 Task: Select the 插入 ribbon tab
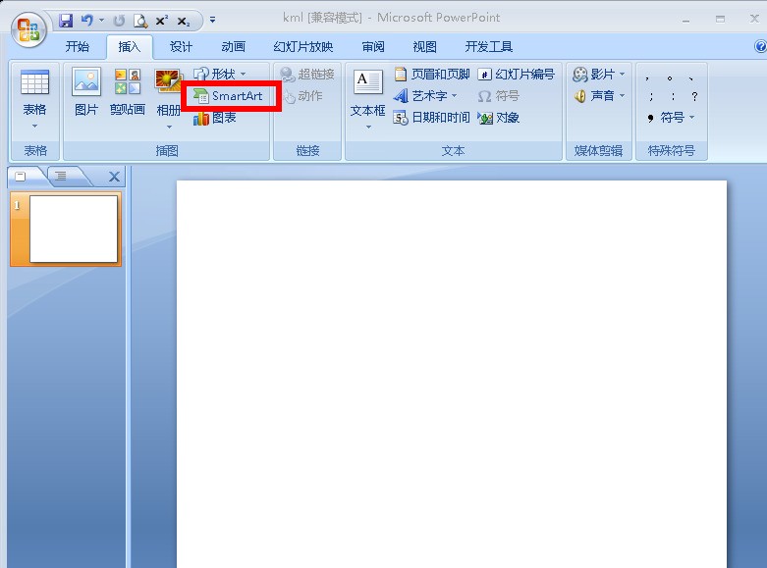(130, 47)
